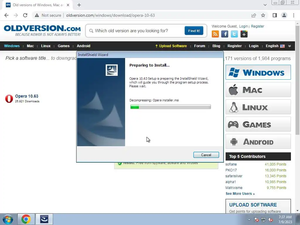
Task: Click the US flag language icon
Action: tap(282, 46)
